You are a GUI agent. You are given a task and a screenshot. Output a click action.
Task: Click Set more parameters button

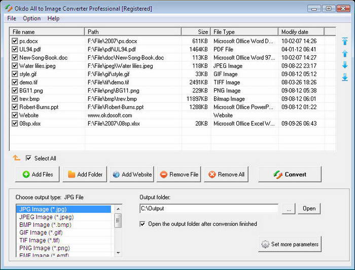pyautogui.click(x=290, y=244)
